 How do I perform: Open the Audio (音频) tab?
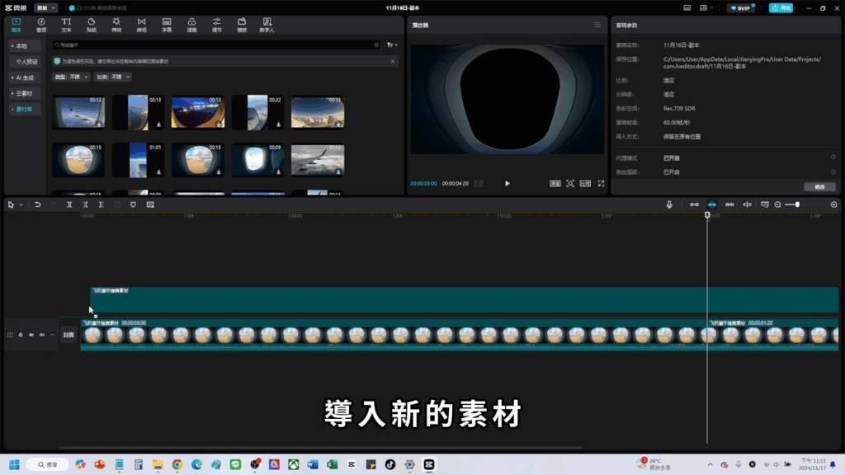pos(41,25)
